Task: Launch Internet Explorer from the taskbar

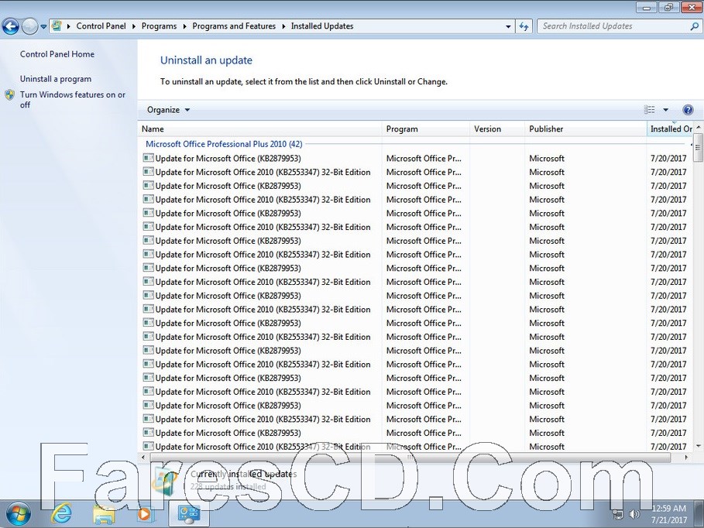Action: click(x=61, y=513)
